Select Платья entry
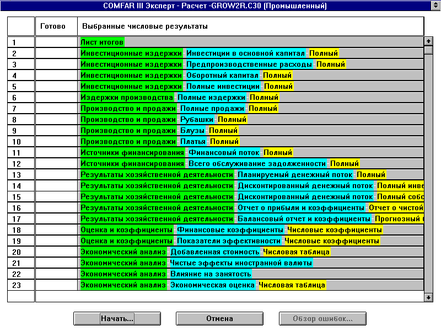This screenshot has height=331, width=441. coord(193,142)
